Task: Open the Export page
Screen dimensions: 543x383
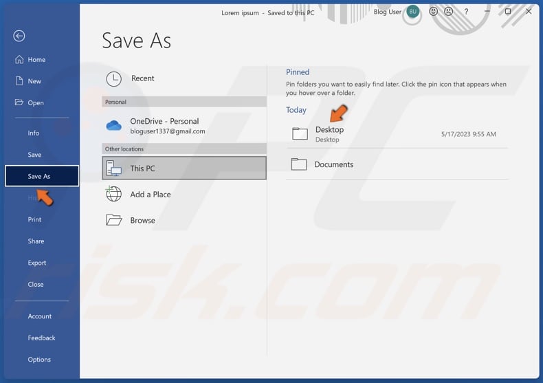Action: tap(42, 263)
